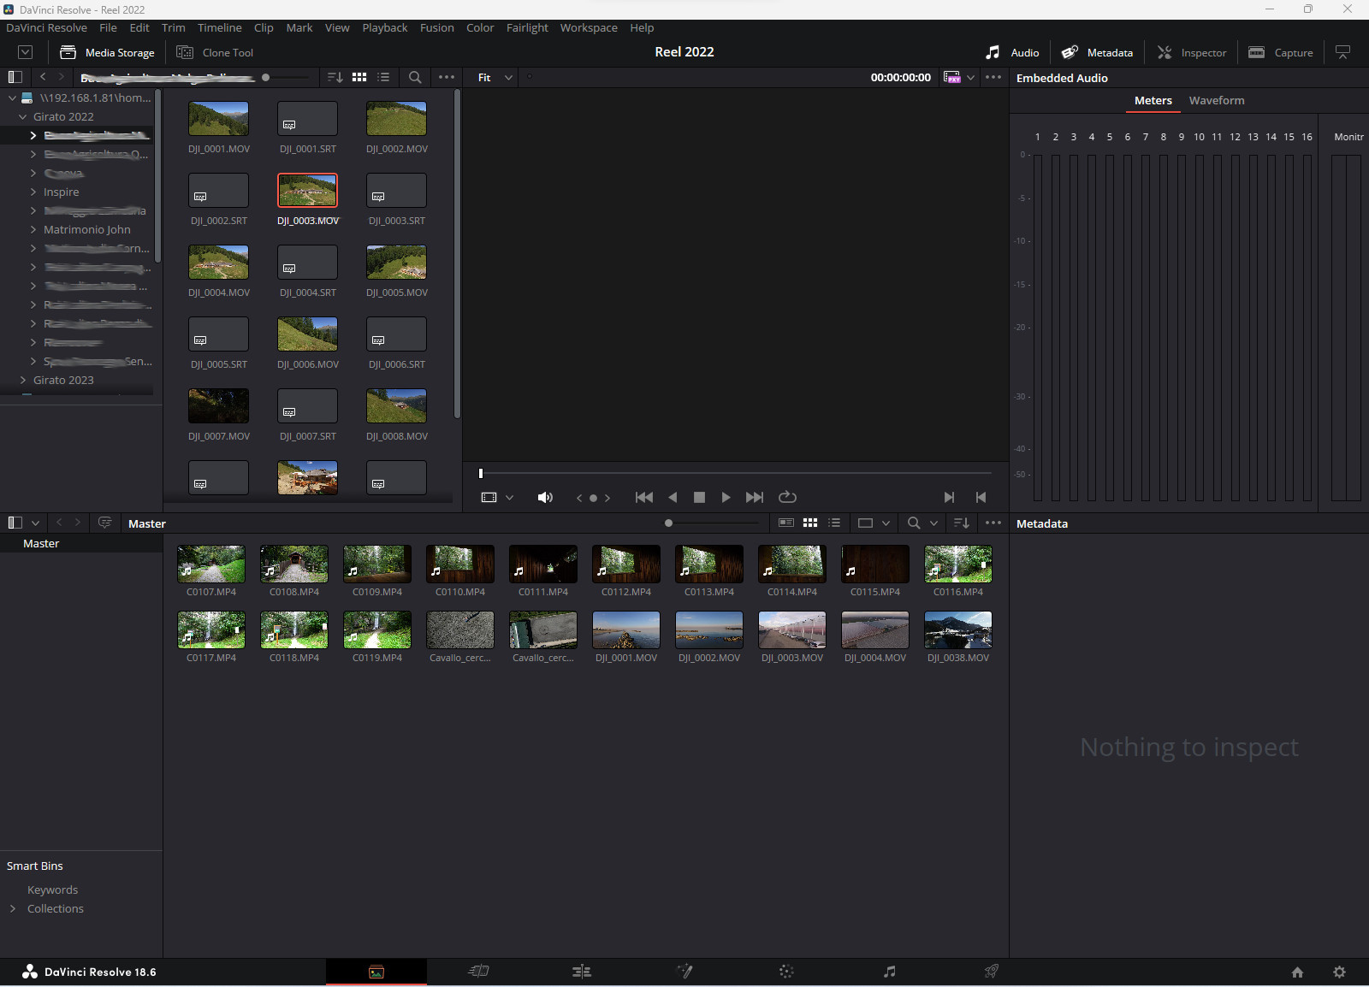
Task: Open media pool sort order icon
Action: click(x=962, y=523)
